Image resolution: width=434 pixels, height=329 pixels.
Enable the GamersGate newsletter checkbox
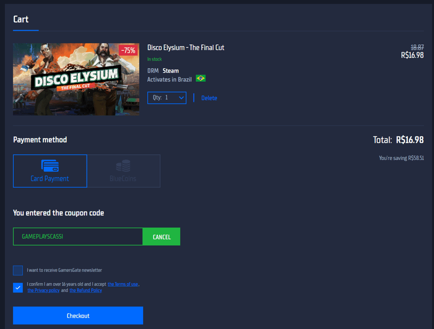[x=18, y=271]
